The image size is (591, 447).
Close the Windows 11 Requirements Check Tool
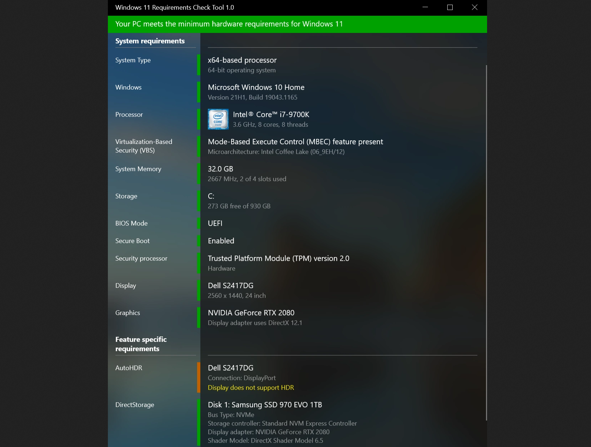(x=475, y=7)
